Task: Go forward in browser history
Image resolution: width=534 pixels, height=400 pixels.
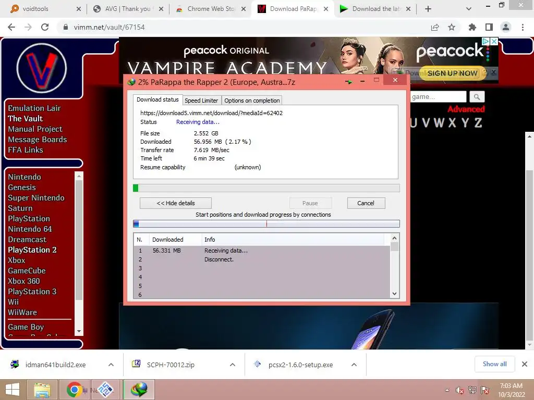Action: point(28,27)
